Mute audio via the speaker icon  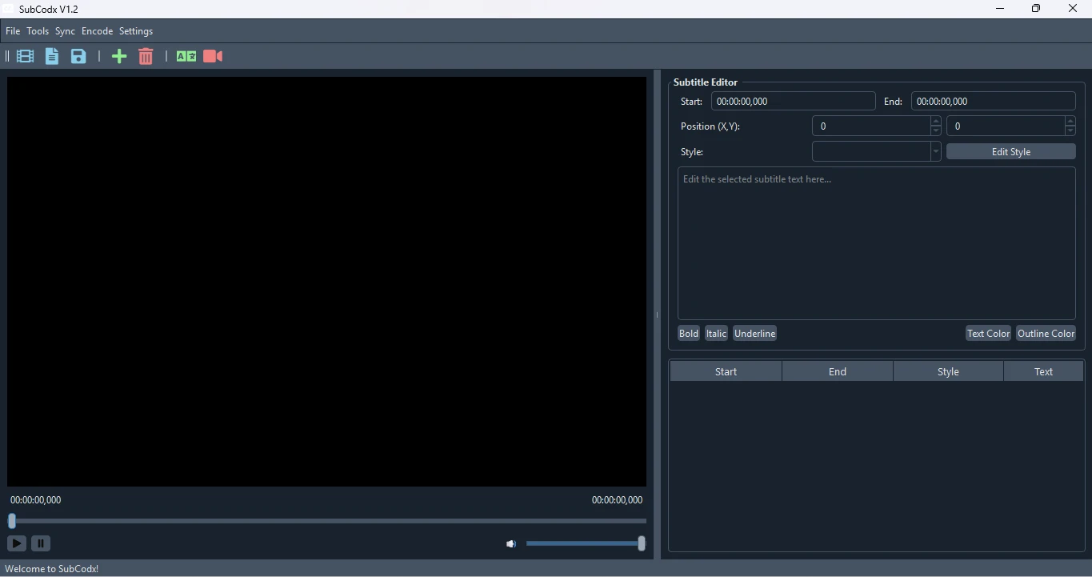[511, 544]
